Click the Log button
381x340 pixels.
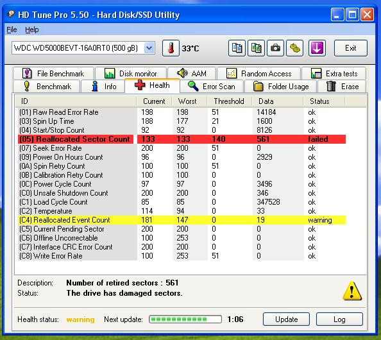339,319
